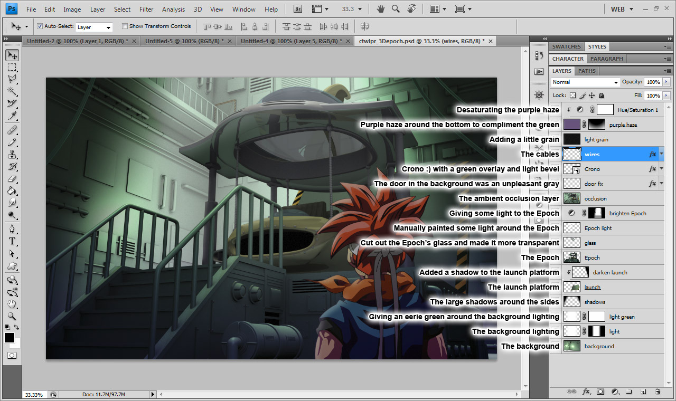Select the Hand tool in toolbox

tap(12, 304)
